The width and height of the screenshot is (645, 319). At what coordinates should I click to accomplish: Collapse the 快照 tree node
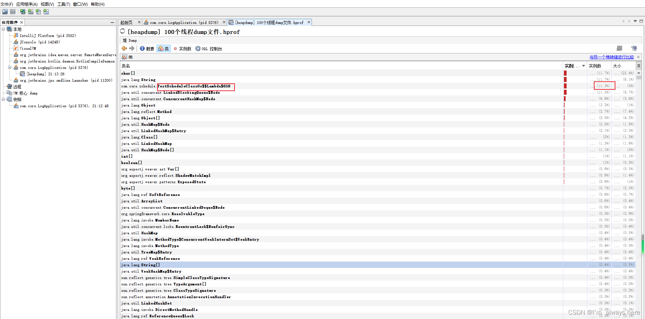pyautogui.click(x=3, y=99)
